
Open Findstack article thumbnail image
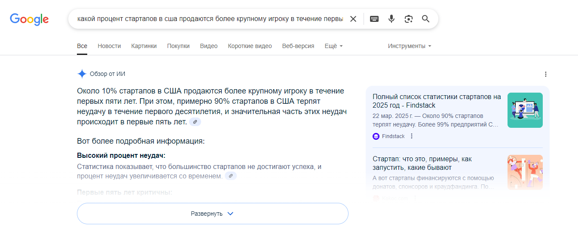pos(525,110)
